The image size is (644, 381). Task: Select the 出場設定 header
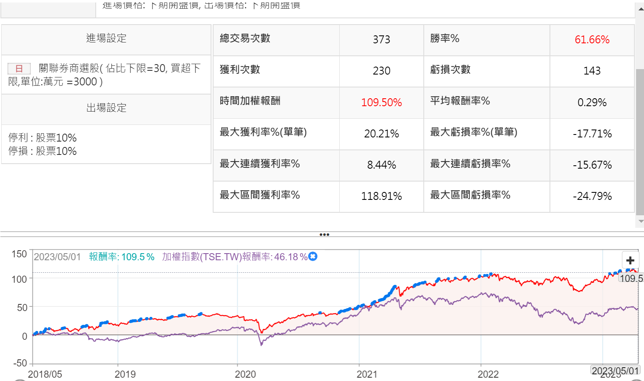point(106,108)
